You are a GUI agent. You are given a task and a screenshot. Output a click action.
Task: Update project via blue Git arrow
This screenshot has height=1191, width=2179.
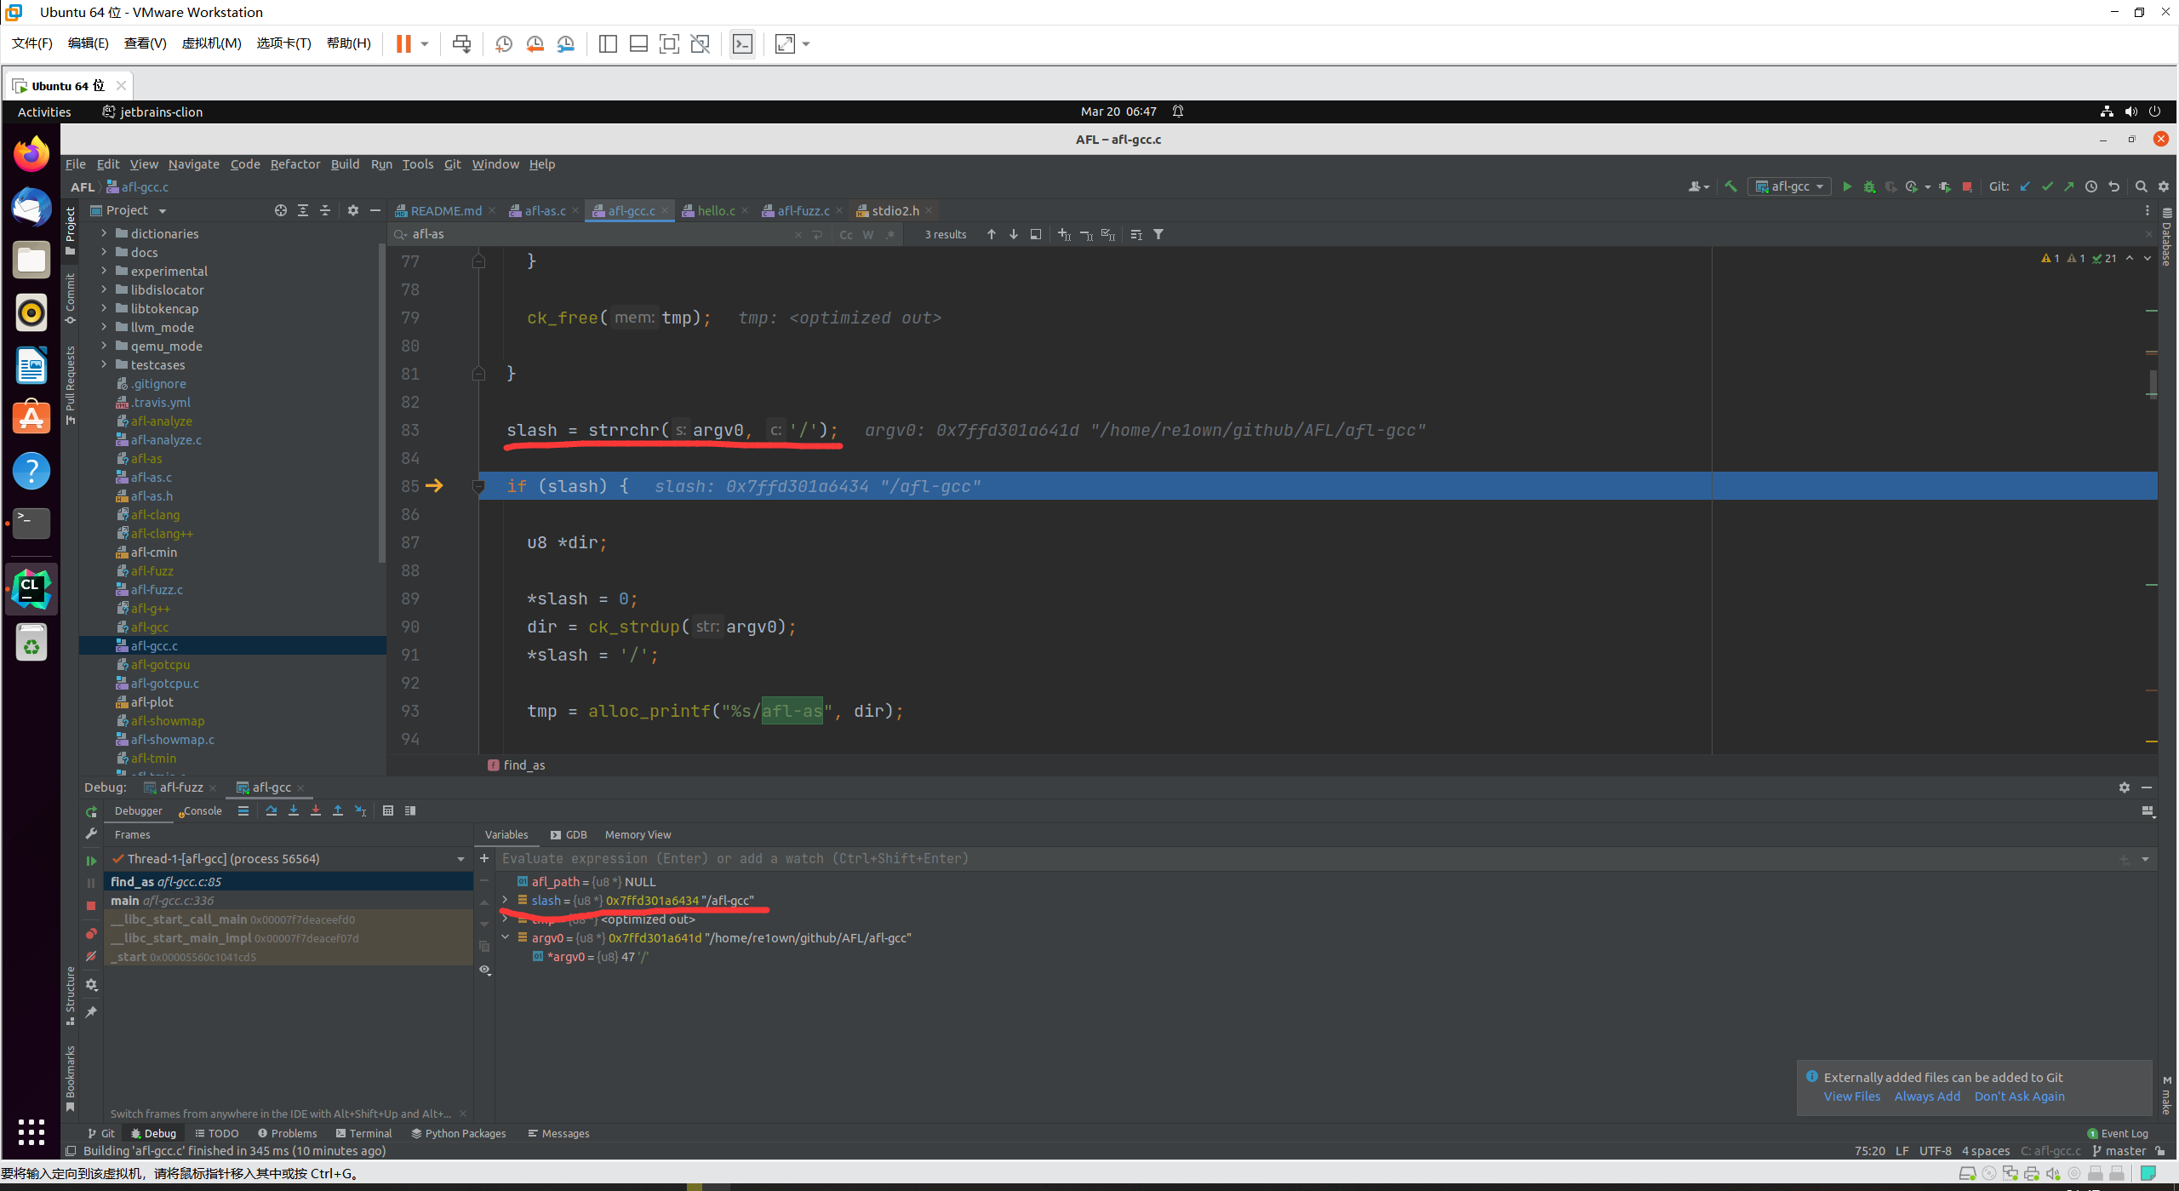point(2025,186)
